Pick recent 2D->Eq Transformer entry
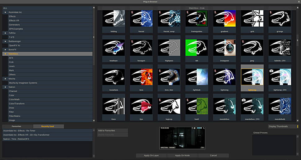Screen dimensions: 301x160 pos(47,135)
